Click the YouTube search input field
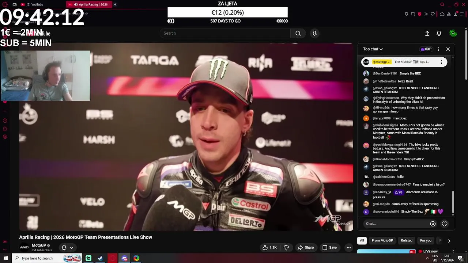468x263 pixels. tap(225, 33)
